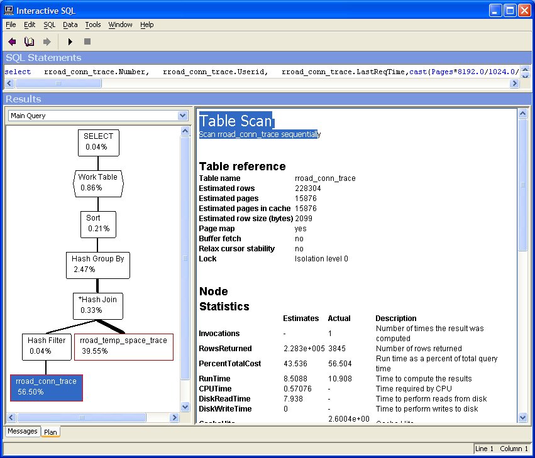535x458 pixels.
Task: Select the rroad_temp_space_trace plan node
Action: point(123,347)
